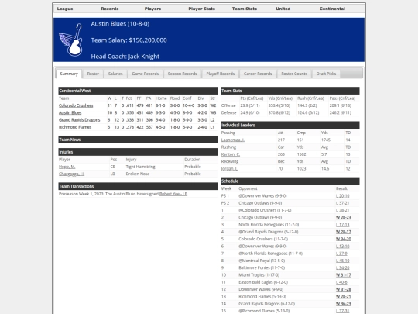Switch to the Draft Picks tab
Screen dimensions: 418x314
[x=326, y=74]
